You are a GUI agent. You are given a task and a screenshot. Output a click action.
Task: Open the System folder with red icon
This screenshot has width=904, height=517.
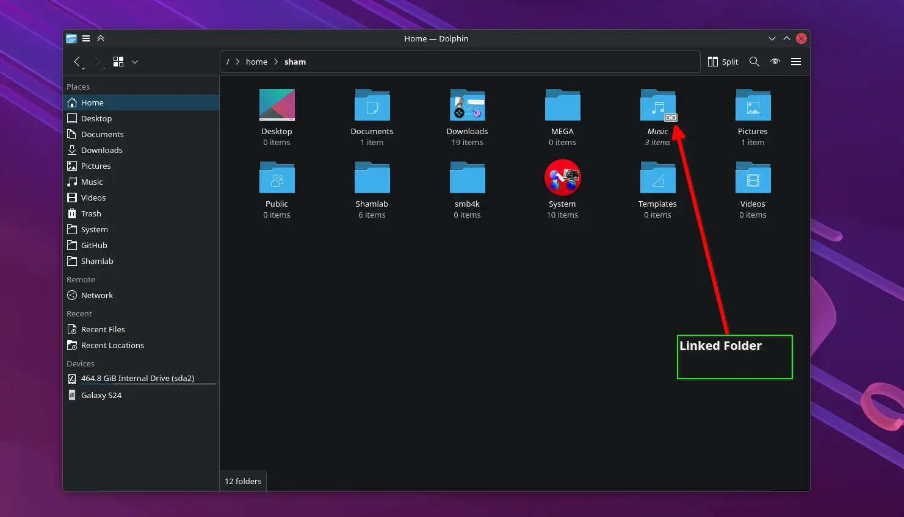click(562, 177)
